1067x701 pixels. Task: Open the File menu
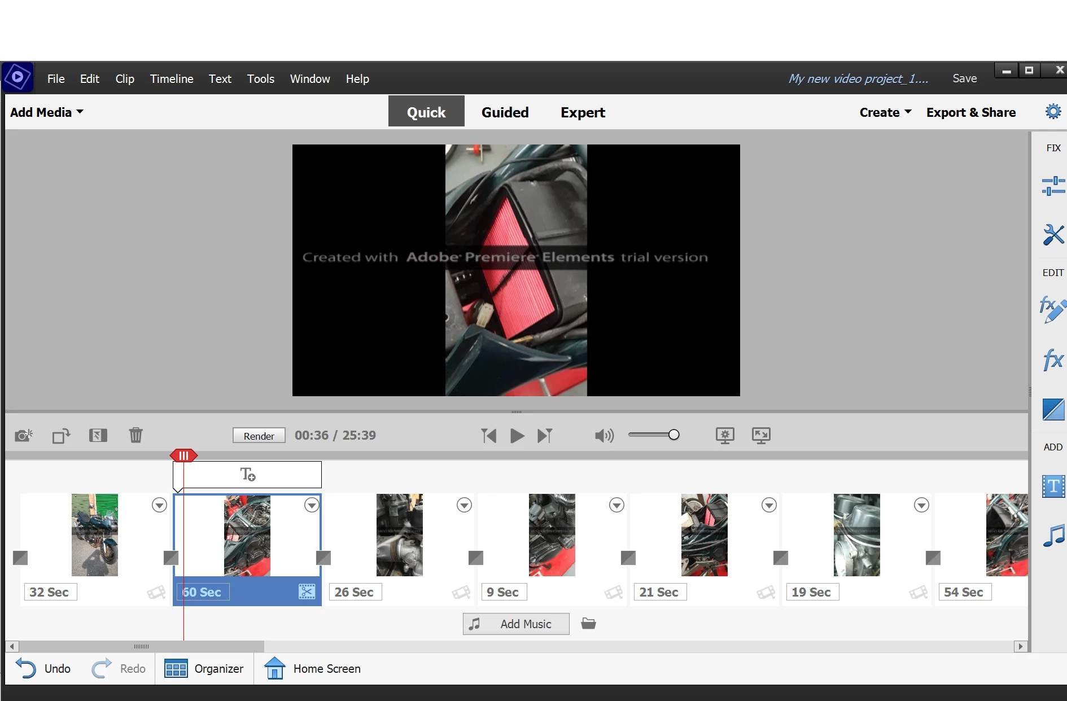pos(56,79)
